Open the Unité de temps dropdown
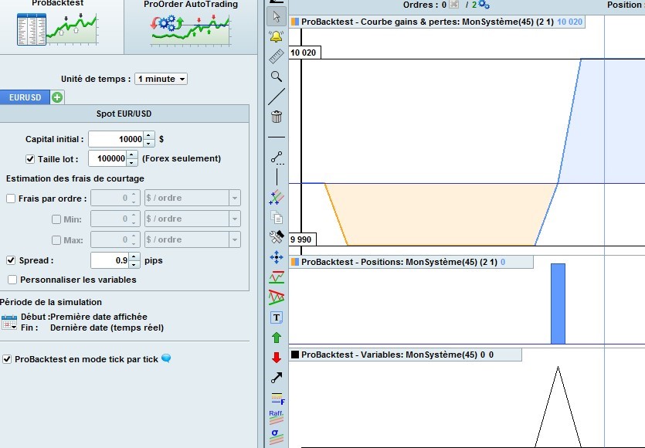Screen dimensions: 645x448 tap(161, 79)
